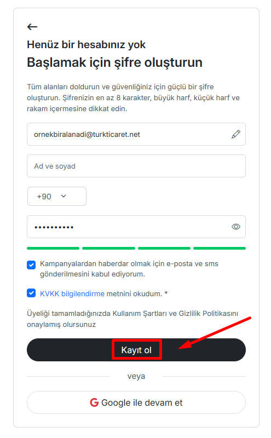Screen dimensions: 271x438
Task: Click the Kayıt ol button
Action: pos(136,350)
